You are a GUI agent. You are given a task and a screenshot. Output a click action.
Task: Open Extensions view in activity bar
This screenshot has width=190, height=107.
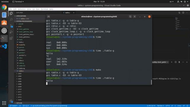tap(11, 38)
